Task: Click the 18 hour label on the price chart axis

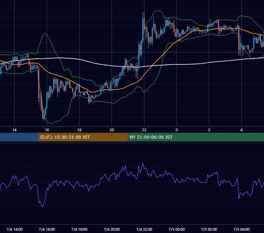Action: (x=79, y=130)
